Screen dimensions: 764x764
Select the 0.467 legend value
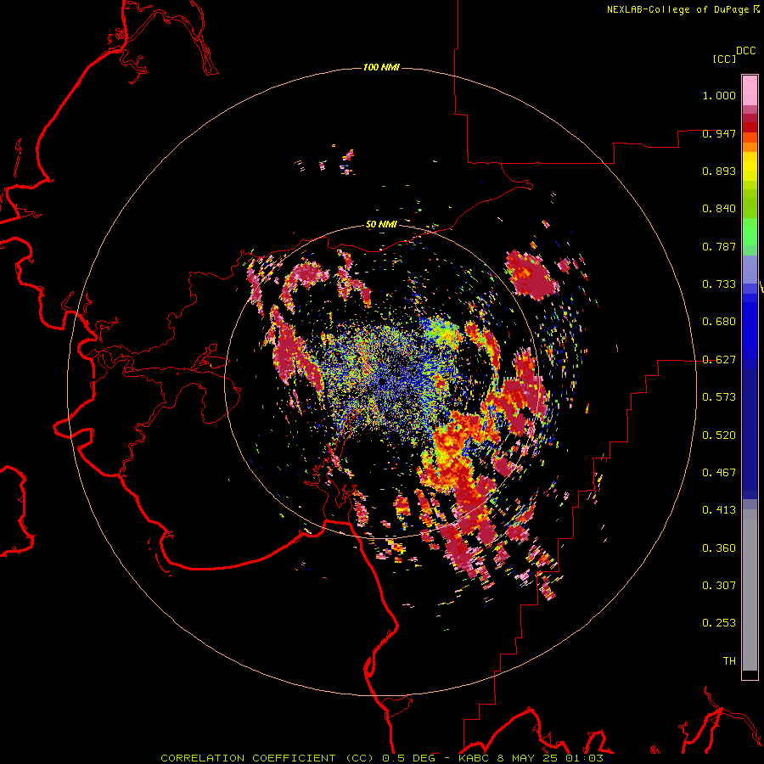(719, 473)
